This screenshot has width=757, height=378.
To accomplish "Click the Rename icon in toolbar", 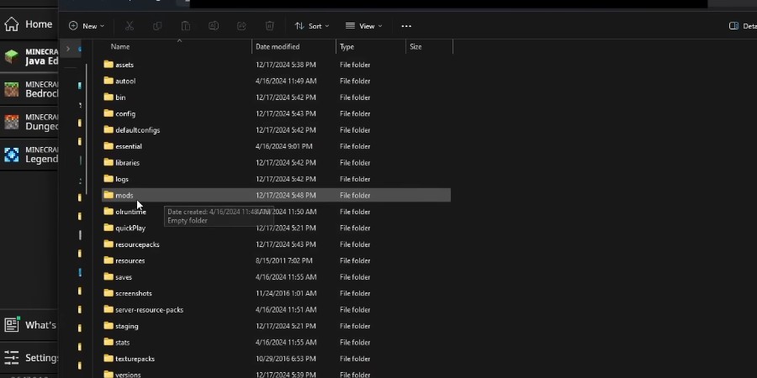I will point(214,26).
